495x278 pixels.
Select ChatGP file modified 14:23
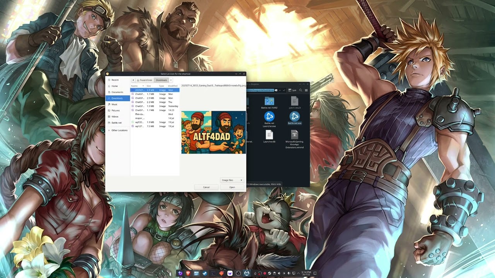pyautogui.click(x=155, y=110)
